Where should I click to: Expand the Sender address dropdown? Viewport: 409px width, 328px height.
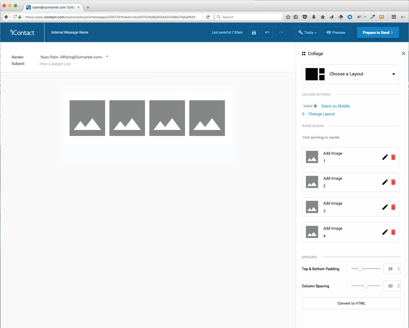(x=107, y=57)
